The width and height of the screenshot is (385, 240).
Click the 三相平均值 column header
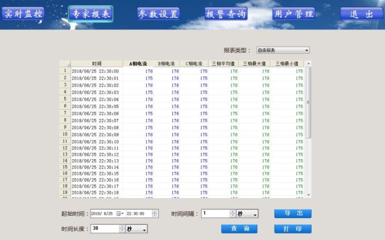pyautogui.click(x=224, y=63)
